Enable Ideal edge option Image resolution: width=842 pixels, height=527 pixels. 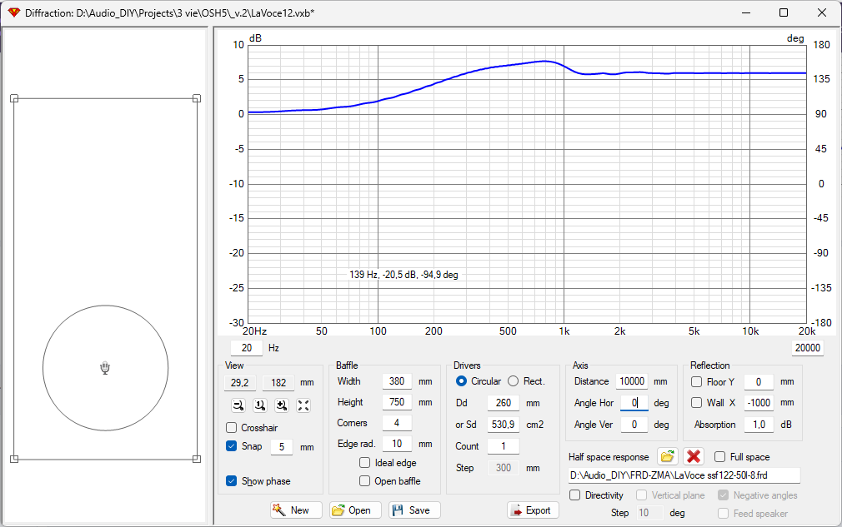pyautogui.click(x=364, y=463)
